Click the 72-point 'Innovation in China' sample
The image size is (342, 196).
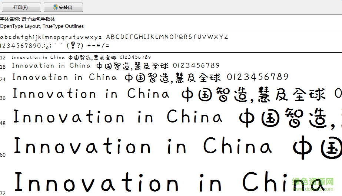point(169,182)
